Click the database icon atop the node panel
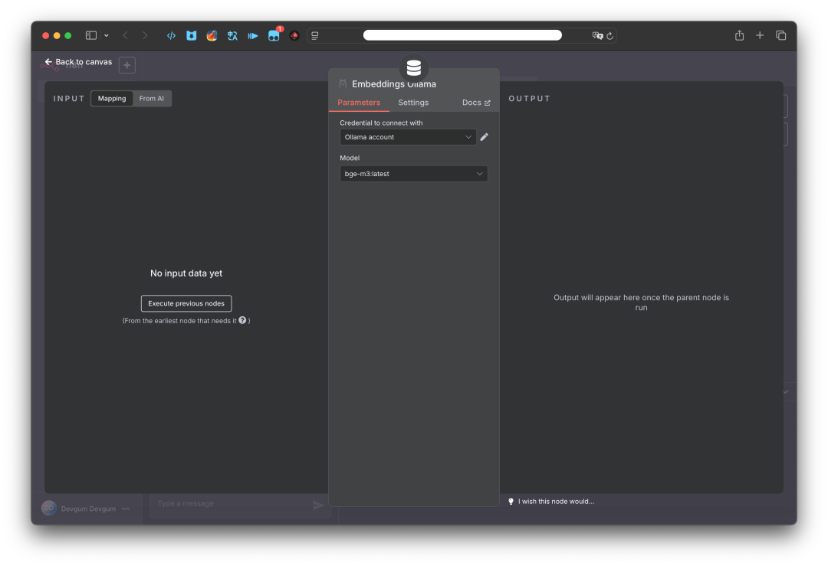The width and height of the screenshot is (828, 566). pos(414,67)
